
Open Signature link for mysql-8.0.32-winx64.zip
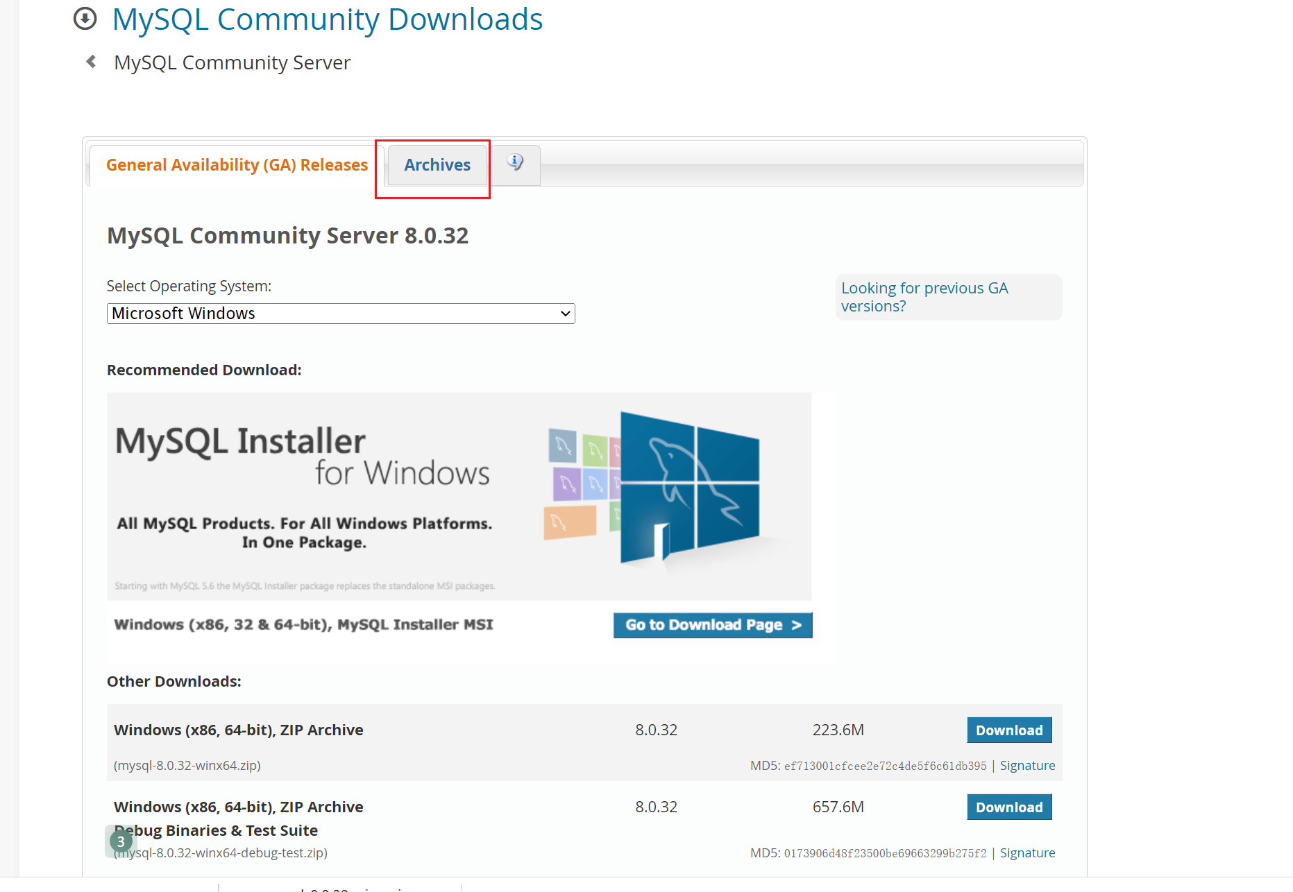point(1027,766)
